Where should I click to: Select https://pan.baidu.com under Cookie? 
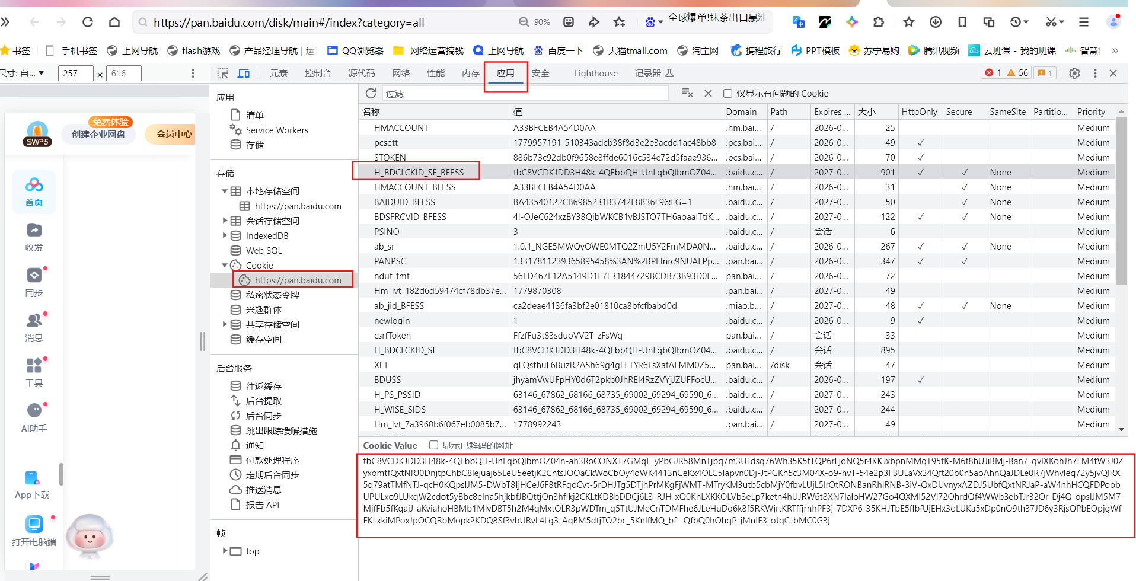point(298,280)
